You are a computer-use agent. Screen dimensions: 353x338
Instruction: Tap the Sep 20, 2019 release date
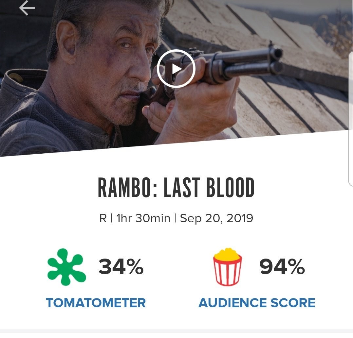[x=216, y=218]
